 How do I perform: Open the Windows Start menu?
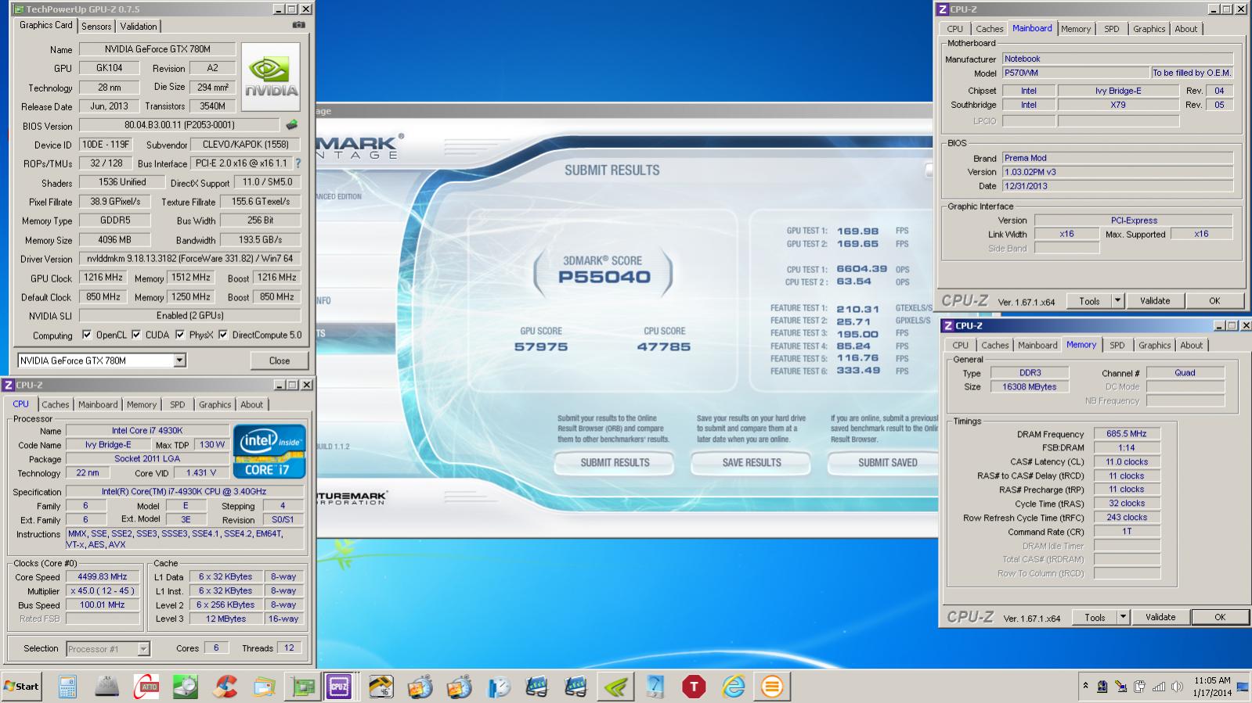(x=22, y=687)
